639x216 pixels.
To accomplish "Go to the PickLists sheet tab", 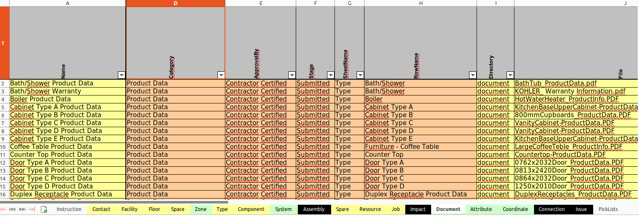I will point(608,209).
